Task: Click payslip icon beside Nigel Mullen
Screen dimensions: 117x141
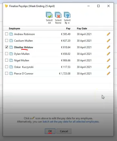Action: point(11,60)
